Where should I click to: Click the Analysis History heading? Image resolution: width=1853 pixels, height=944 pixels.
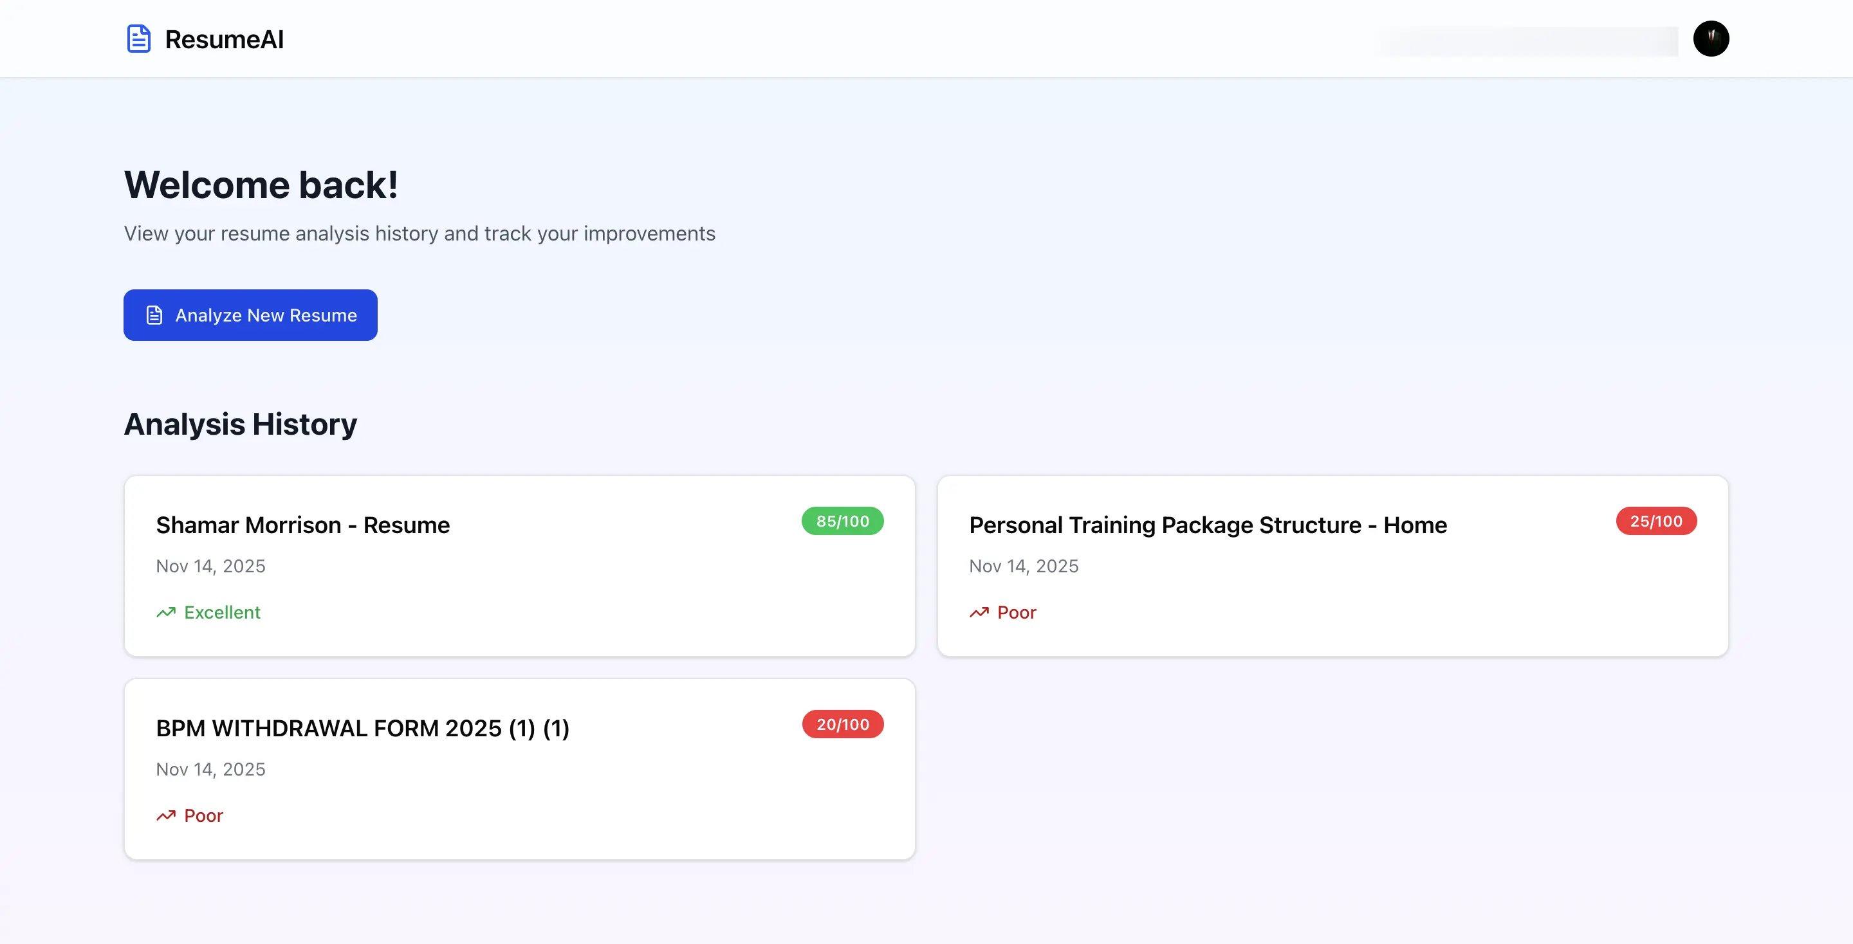[x=239, y=424]
